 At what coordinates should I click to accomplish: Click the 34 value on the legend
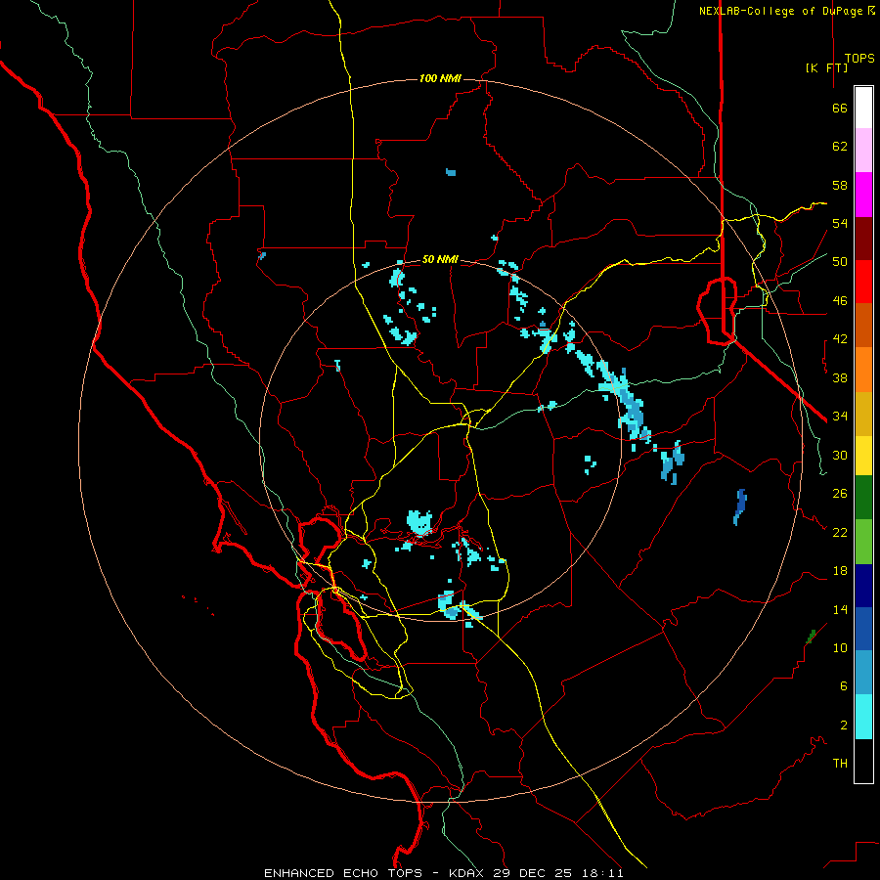(840, 417)
